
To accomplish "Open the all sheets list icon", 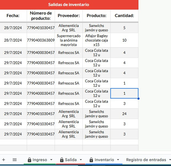I will (15, 160).
